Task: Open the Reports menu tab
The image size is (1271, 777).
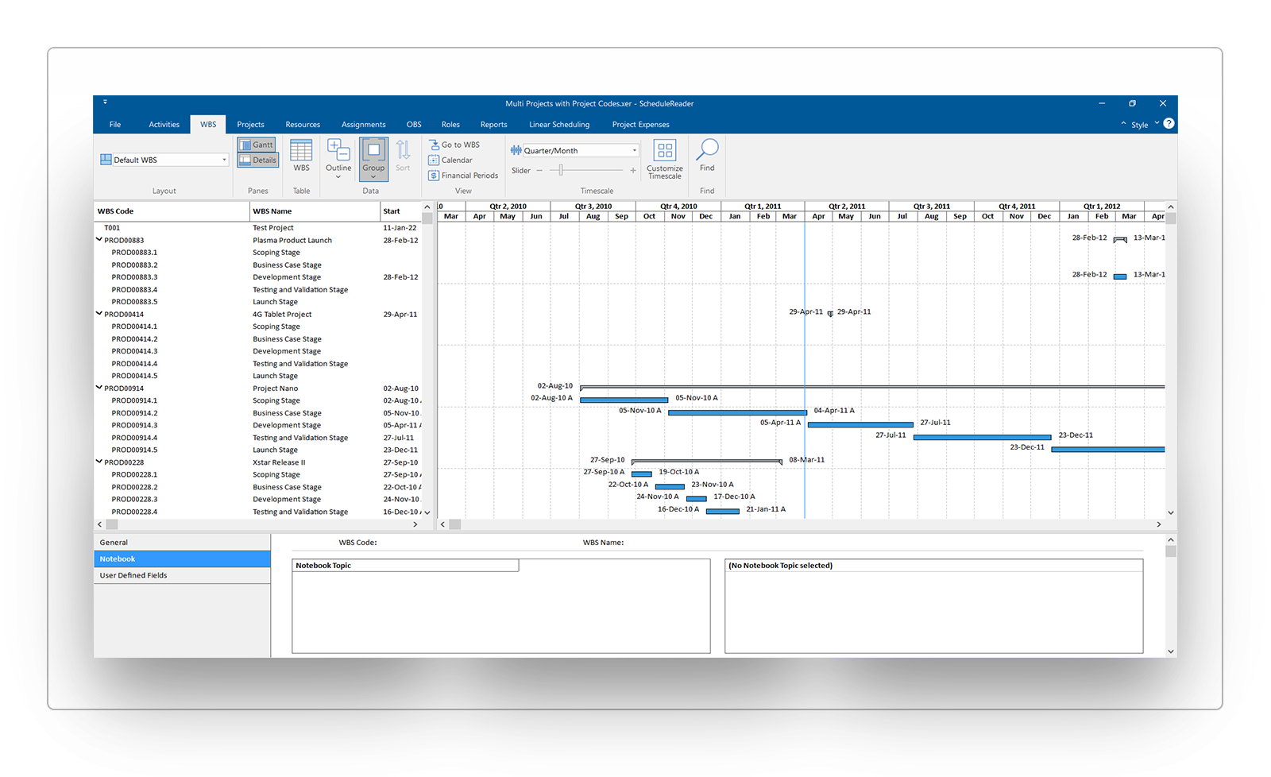Action: tap(493, 124)
